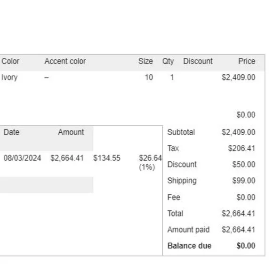Click the item price $2,409.00 in the row
The width and height of the screenshot is (273, 273).
(x=239, y=77)
